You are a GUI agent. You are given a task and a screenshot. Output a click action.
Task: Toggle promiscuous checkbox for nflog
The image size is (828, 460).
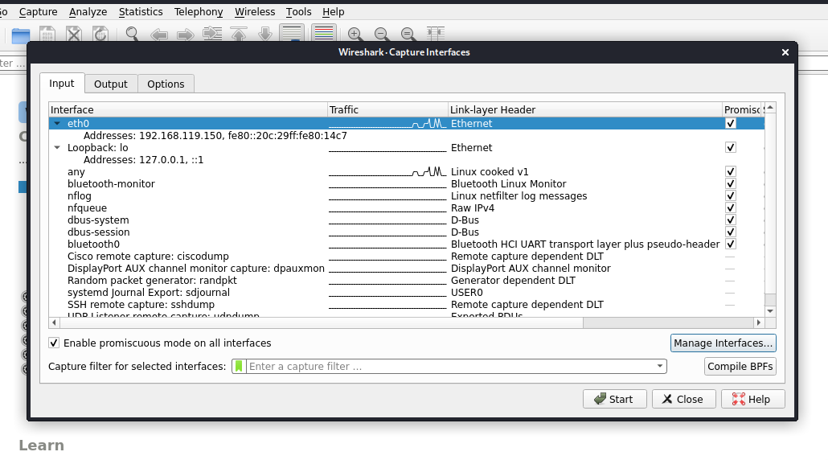click(x=730, y=196)
